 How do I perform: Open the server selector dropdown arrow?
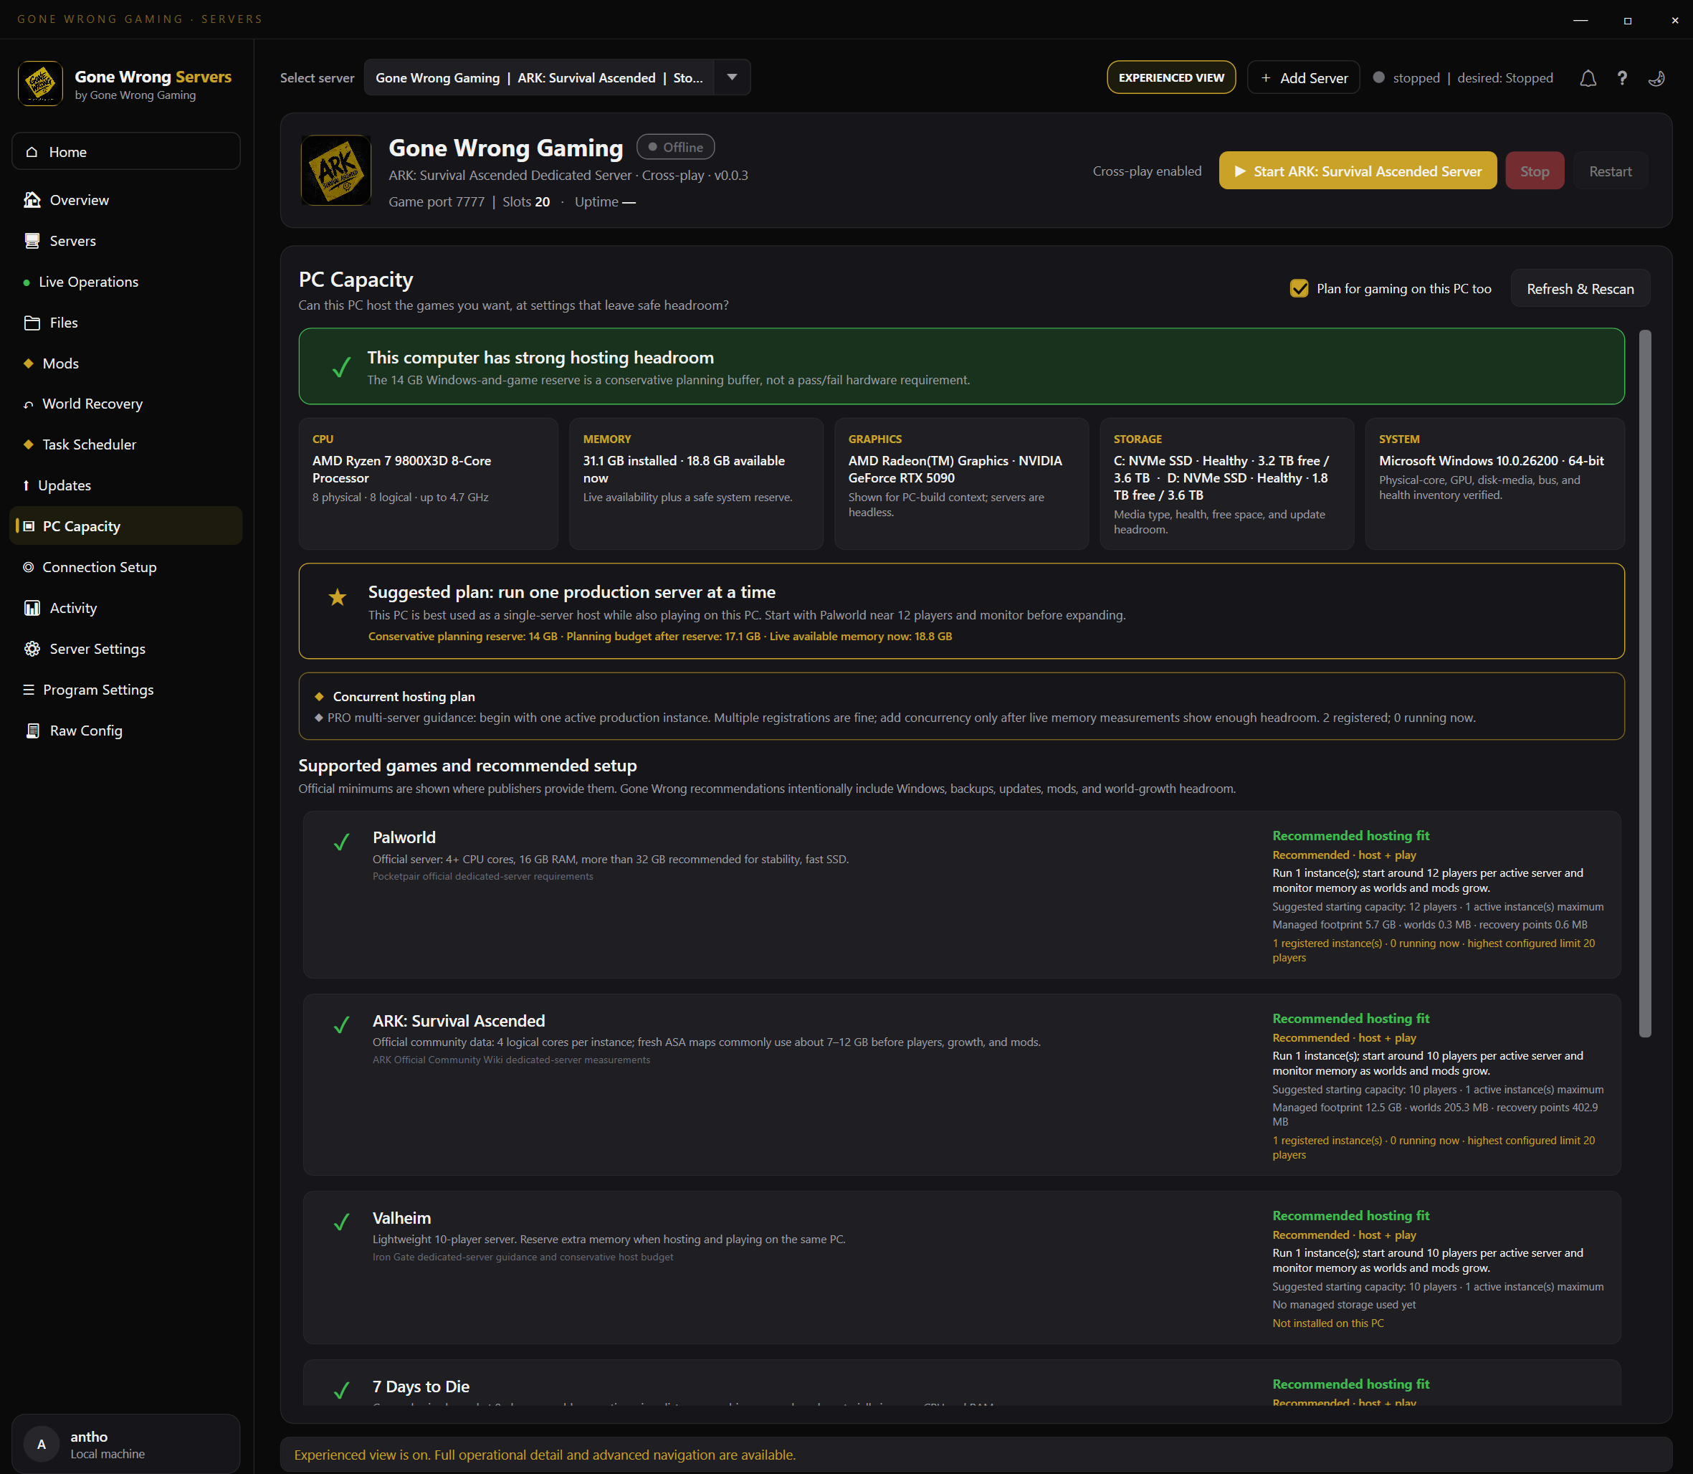[x=732, y=77]
